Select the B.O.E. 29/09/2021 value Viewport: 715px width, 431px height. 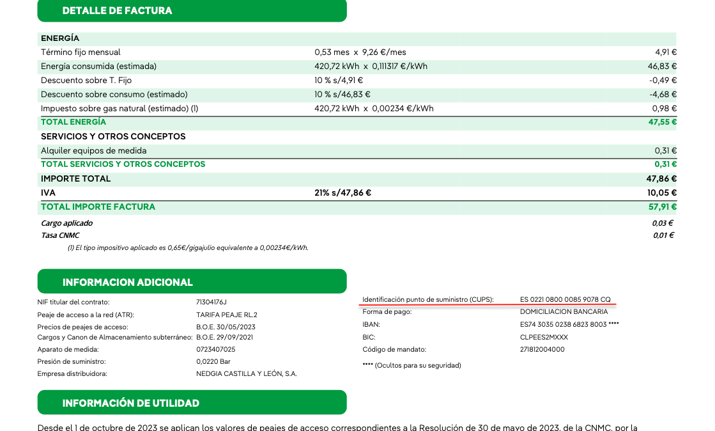224,338
